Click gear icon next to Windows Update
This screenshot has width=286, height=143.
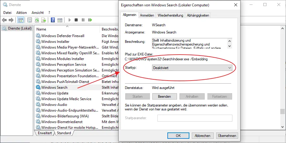pos(38,93)
